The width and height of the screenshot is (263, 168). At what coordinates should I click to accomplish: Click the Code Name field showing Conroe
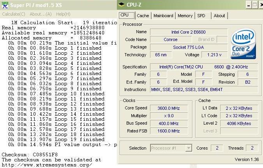point(171,39)
